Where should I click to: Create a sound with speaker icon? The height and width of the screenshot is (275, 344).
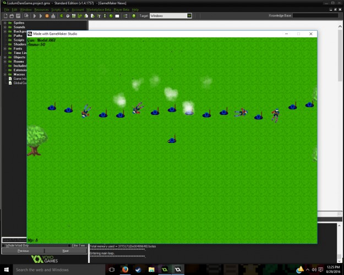click(x=68, y=16)
